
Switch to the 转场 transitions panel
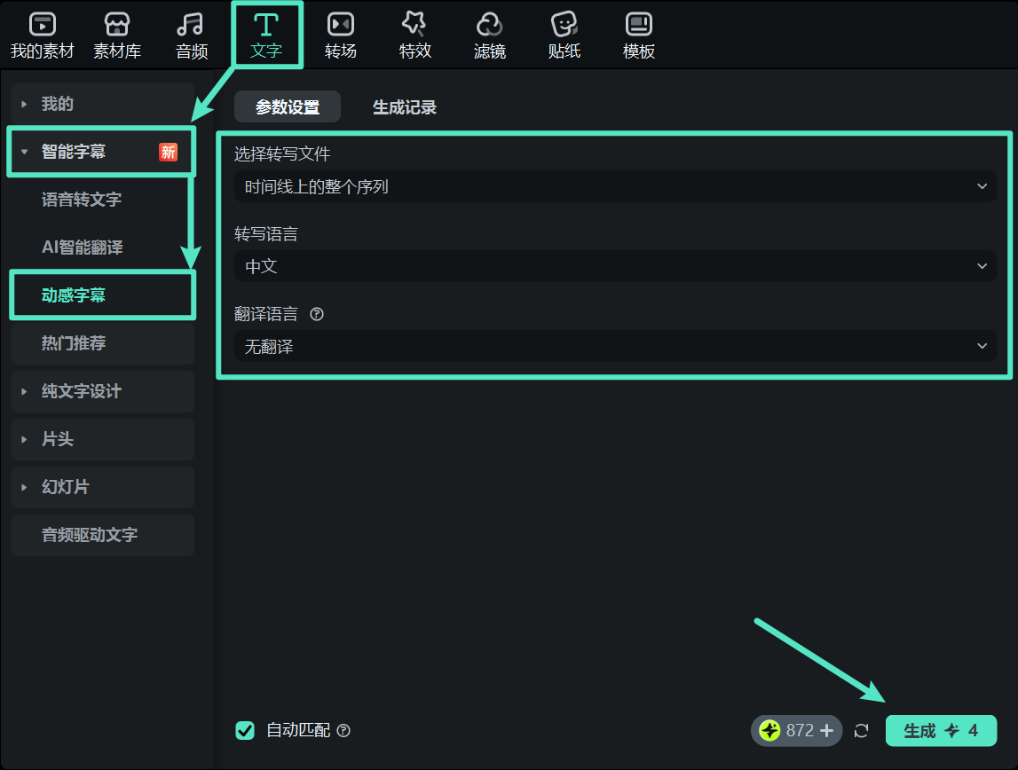click(341, 34)
